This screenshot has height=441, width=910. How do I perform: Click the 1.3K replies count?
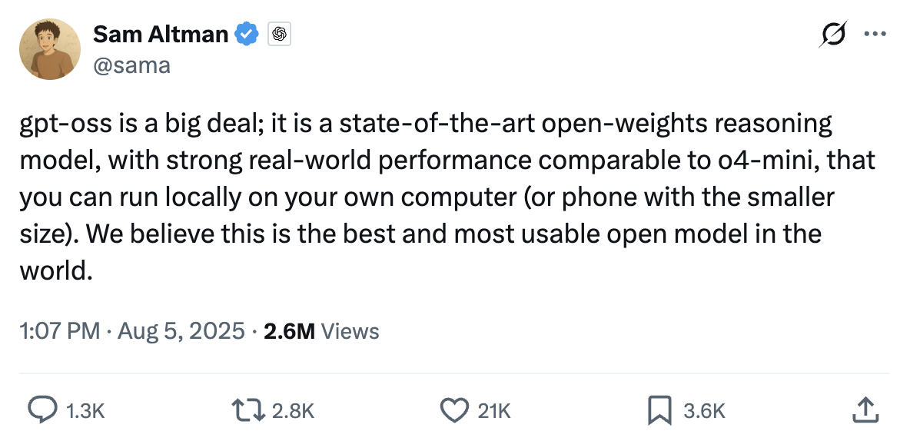coord(85,411)
